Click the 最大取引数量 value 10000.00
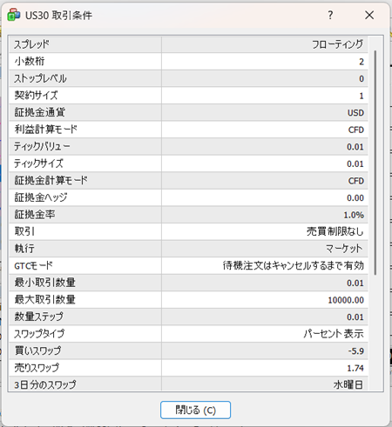Viewport: 392px width, 427px height. tap(346, 300)
